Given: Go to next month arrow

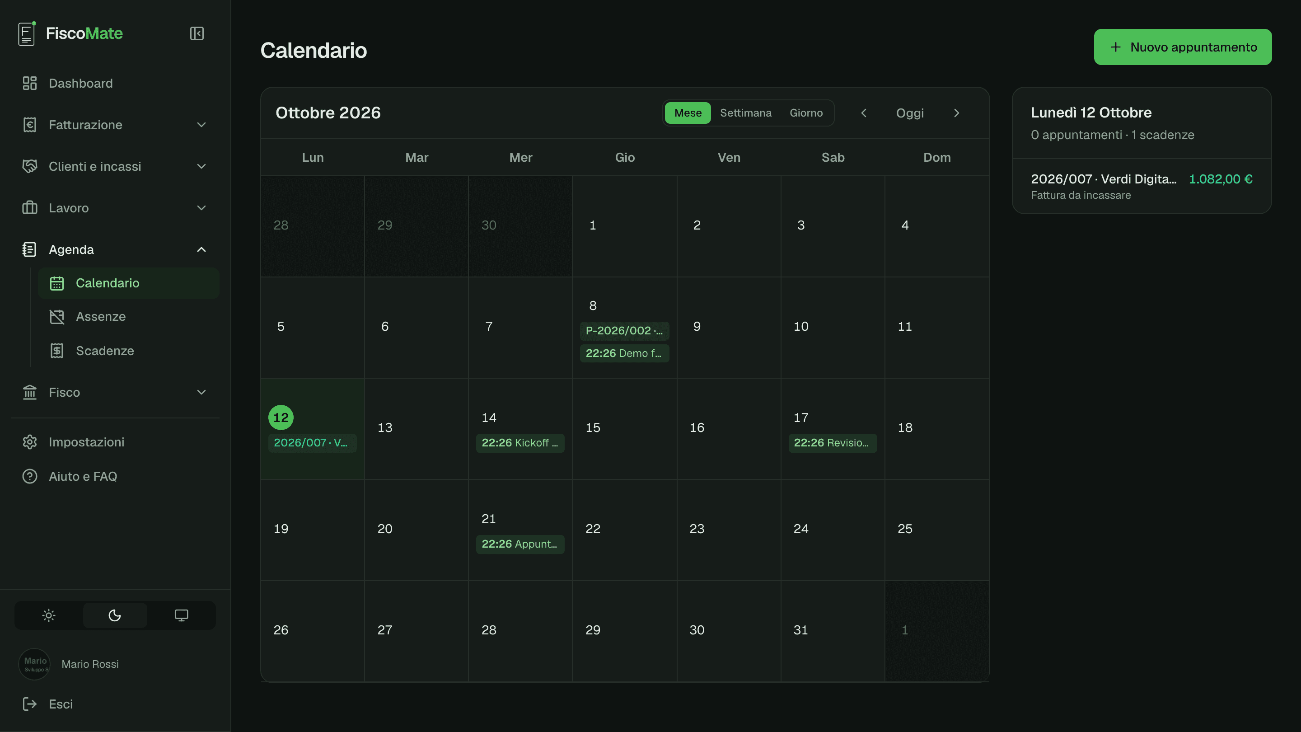Looking at the screenshot, I should 957,113.
